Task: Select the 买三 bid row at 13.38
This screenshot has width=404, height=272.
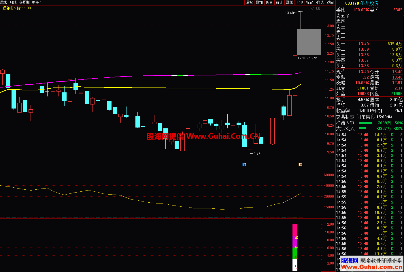Action: [x=369, y=55]
